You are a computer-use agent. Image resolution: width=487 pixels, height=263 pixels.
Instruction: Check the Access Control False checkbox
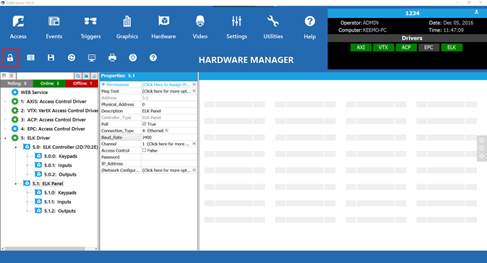[x=144, y=150]
